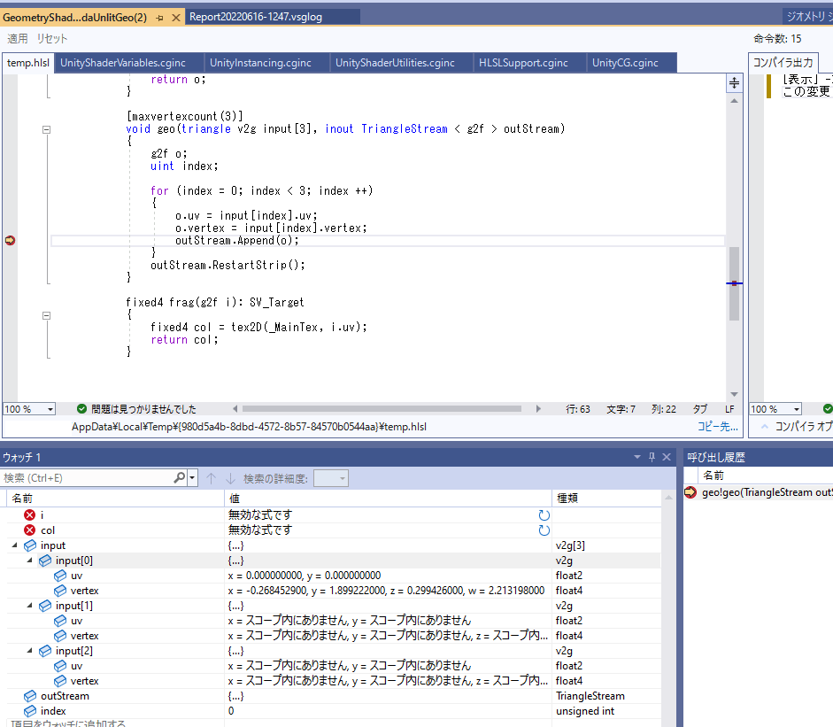This screenshot has height=727, width=833.
Task: Click the LF line ending indicator
Action: click(729, 409)
